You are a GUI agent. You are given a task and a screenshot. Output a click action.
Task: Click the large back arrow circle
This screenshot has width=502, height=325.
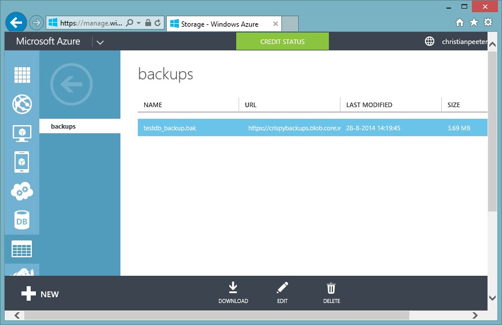tap(71, 85)
